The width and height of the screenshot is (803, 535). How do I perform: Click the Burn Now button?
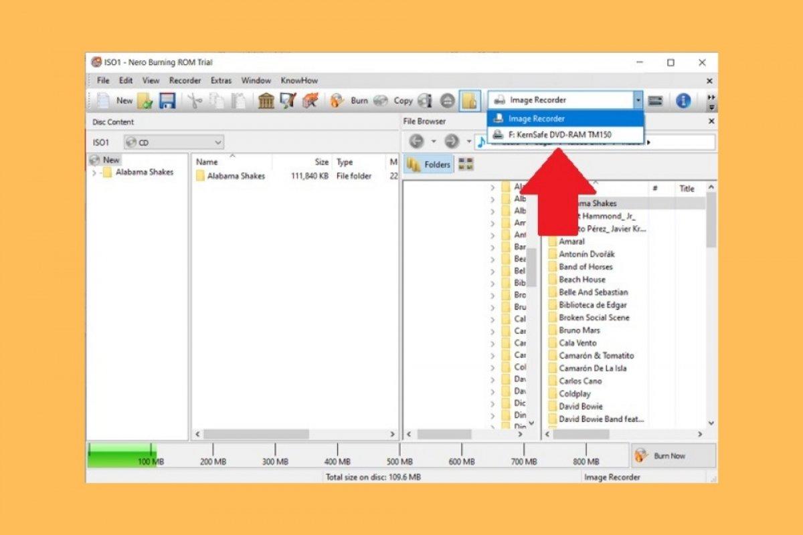(673, 455)
